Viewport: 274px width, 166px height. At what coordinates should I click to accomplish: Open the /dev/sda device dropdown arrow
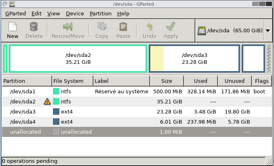coord(268,31)
